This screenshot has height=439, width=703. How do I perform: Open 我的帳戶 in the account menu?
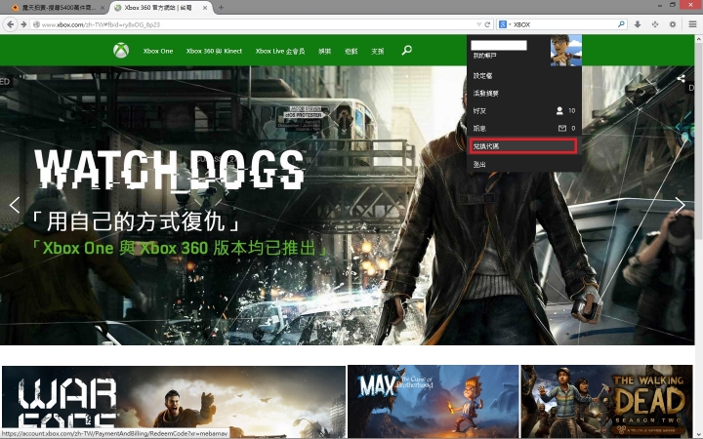click(484, 56)
